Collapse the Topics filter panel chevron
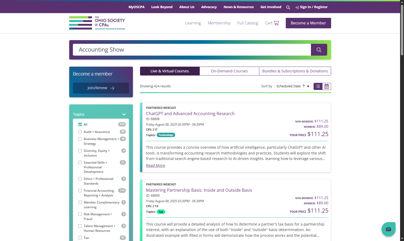Viewport: 404px width, 241px height. coord(124,114)
